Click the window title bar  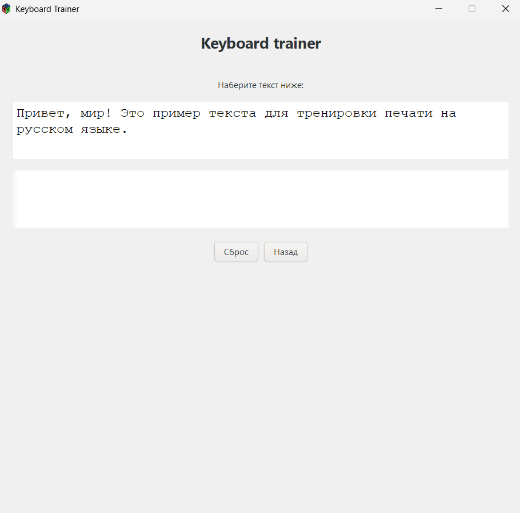click(x=229, y=9)
